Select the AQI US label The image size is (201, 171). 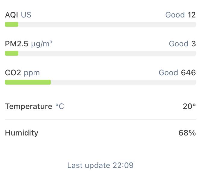pyautogui.click(x=18, y=15)
